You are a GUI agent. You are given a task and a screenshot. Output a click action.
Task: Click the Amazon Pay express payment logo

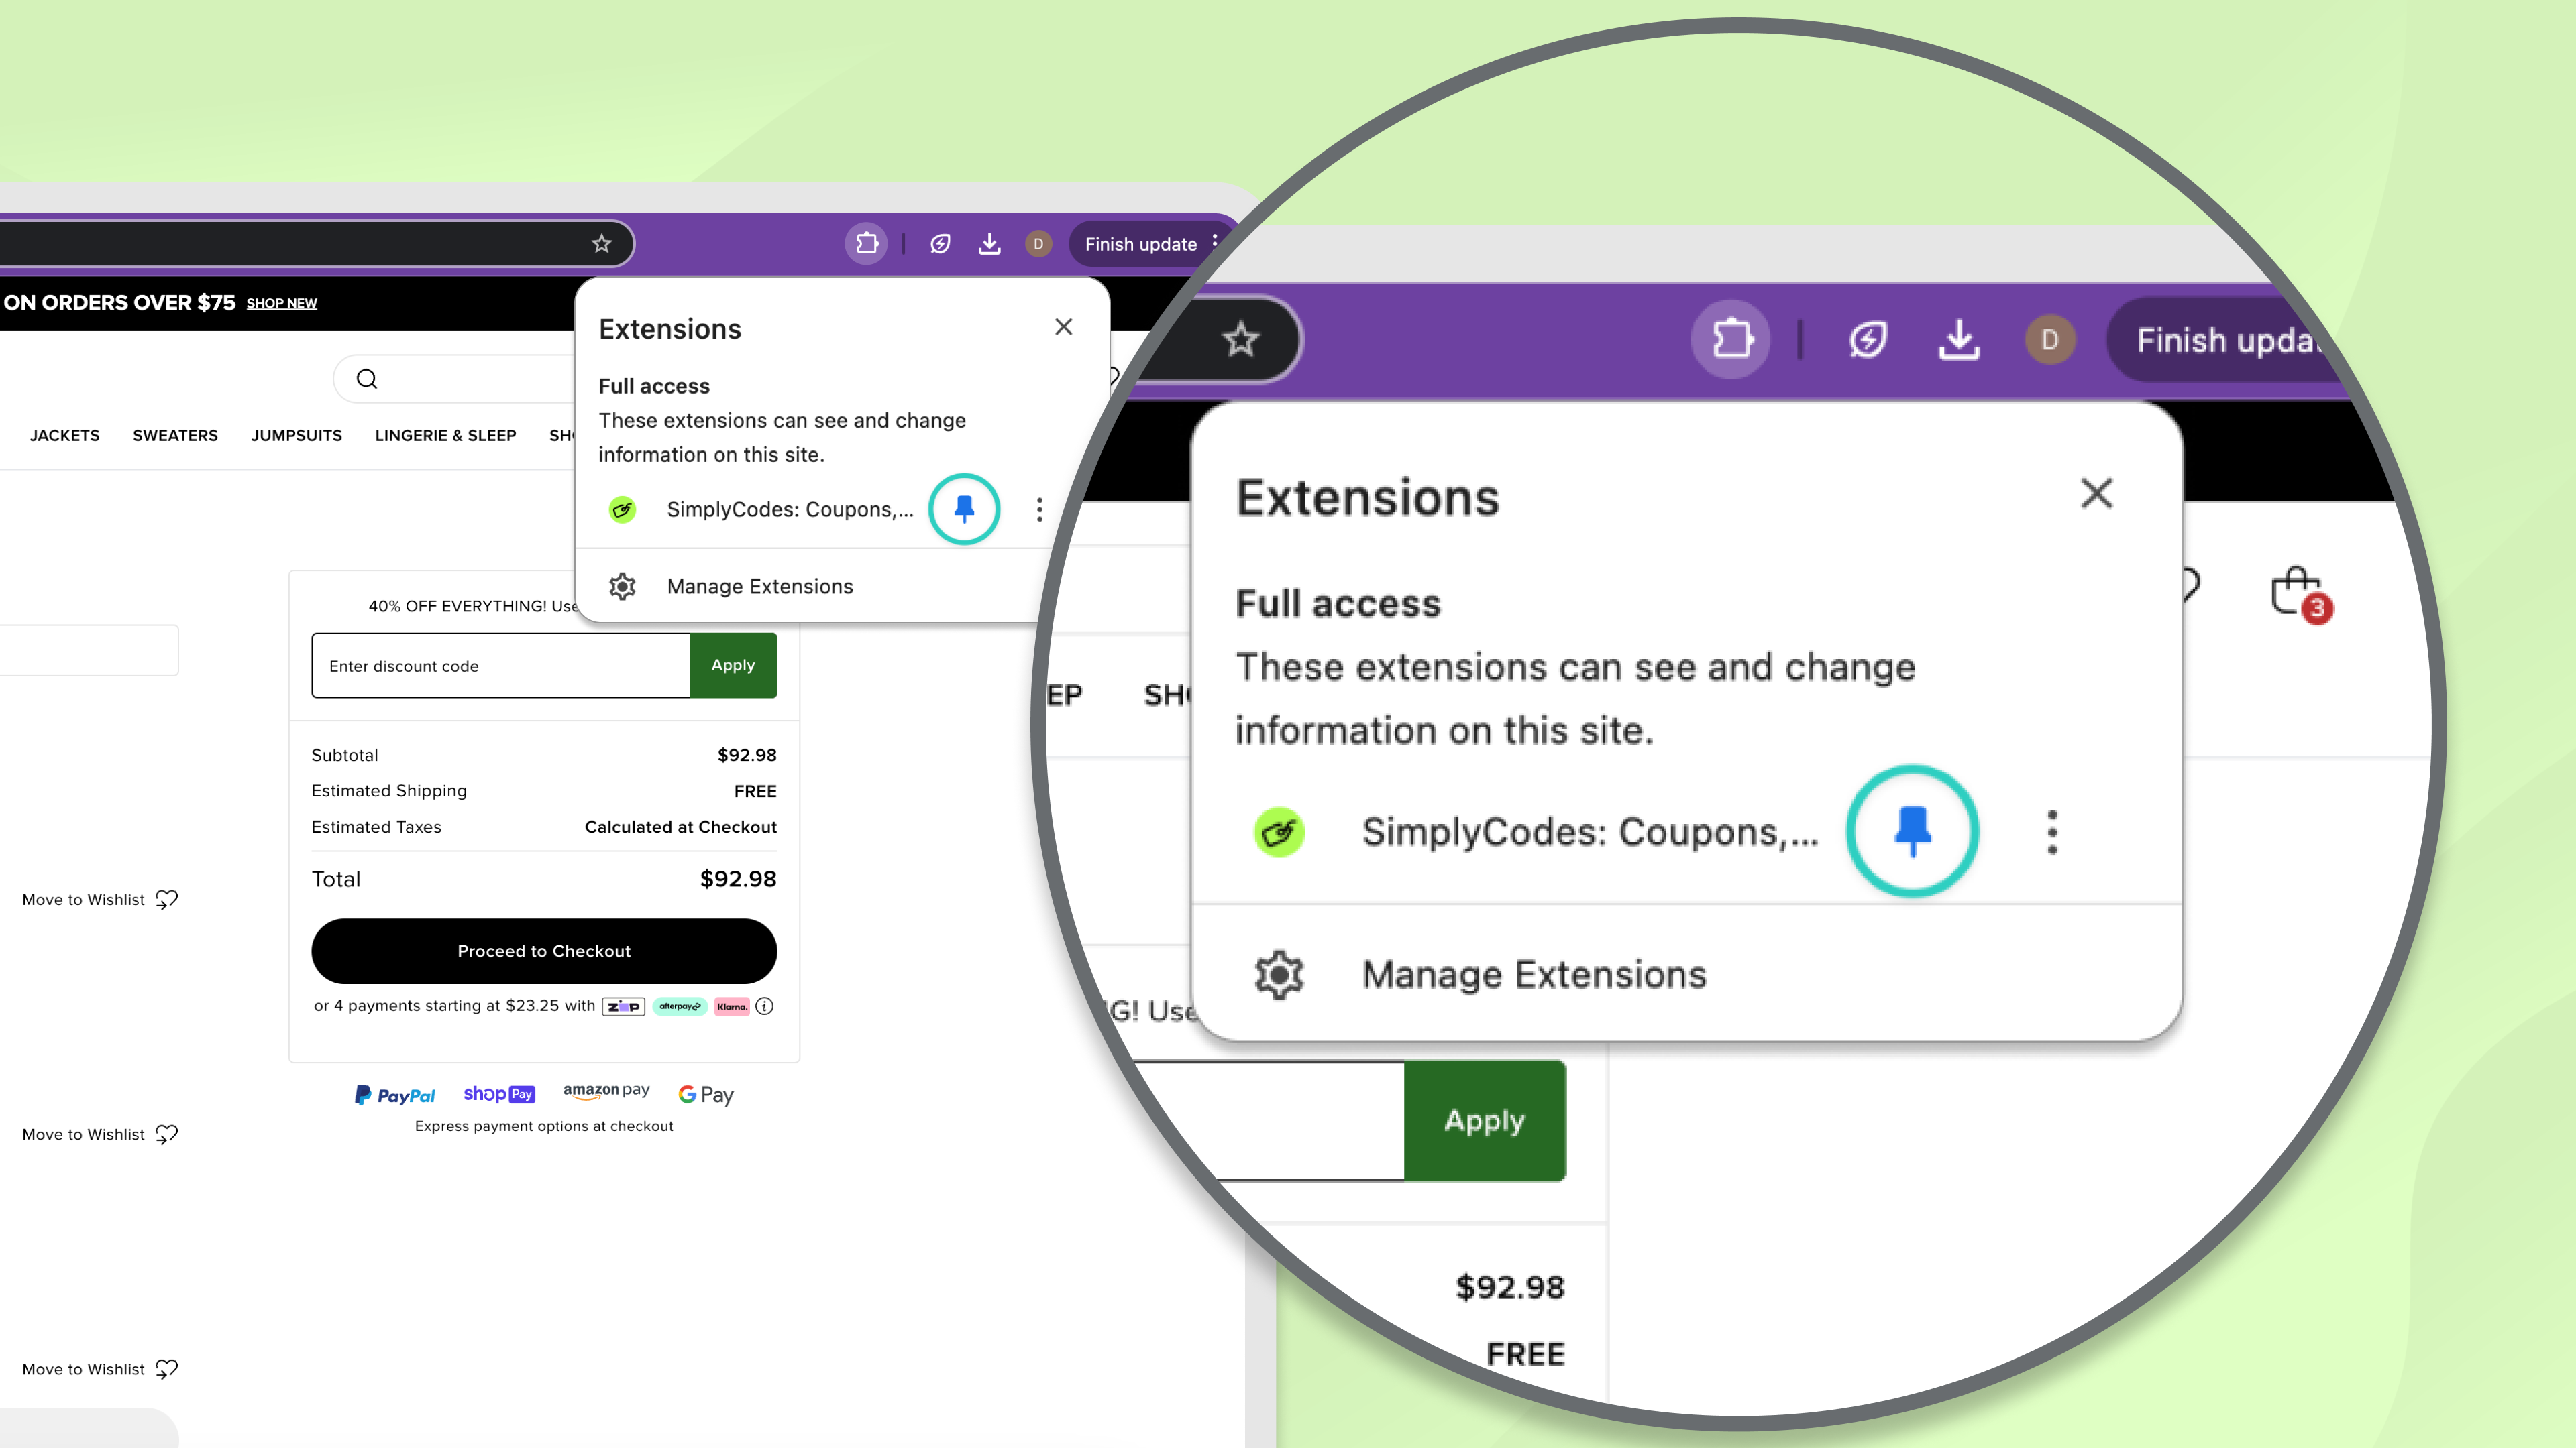tap(606, 1091)
